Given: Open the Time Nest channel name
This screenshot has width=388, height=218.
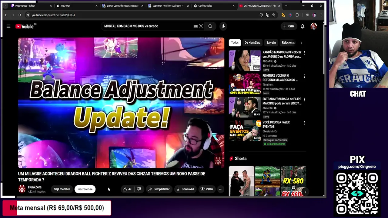Looking at the screenshot, I should click(268, 85).
